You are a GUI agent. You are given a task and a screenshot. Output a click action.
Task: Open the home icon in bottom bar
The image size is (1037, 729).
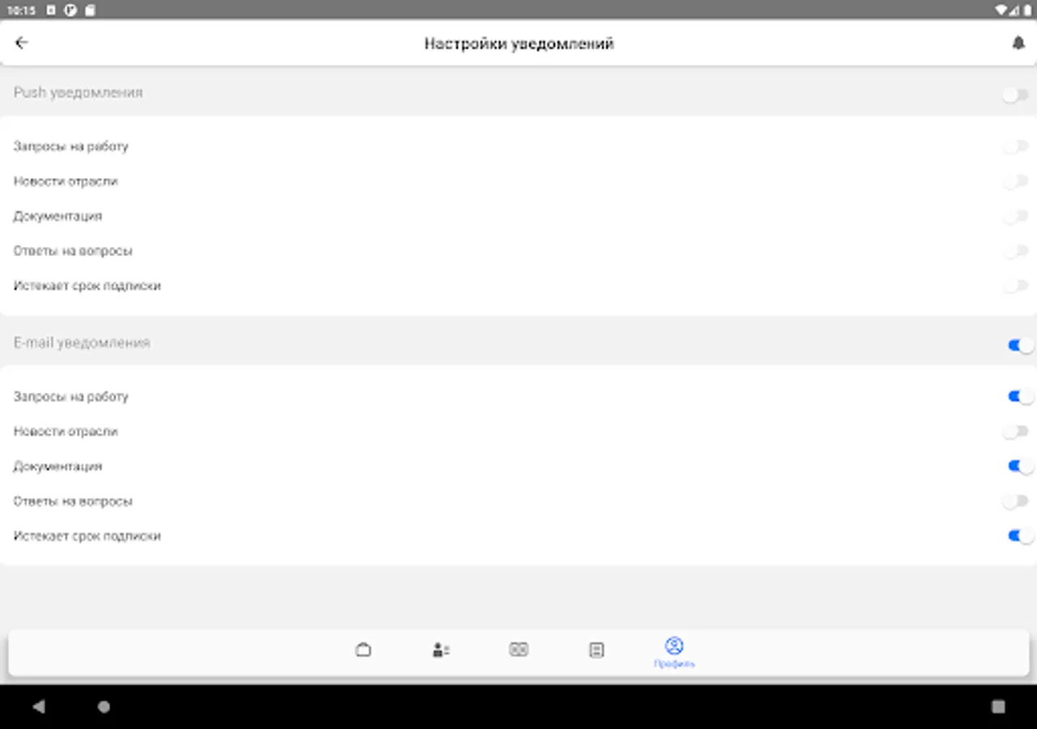pos(363,650)
